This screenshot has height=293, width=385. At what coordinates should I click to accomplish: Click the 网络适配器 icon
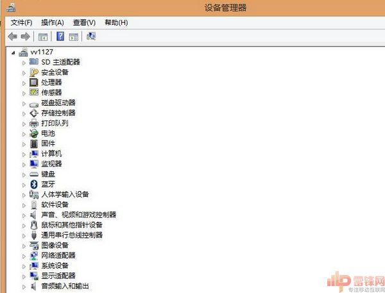pos(34,255)
